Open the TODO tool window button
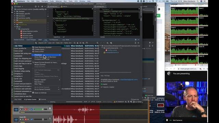Screen dimensions: 219x123 click(18, 99)
